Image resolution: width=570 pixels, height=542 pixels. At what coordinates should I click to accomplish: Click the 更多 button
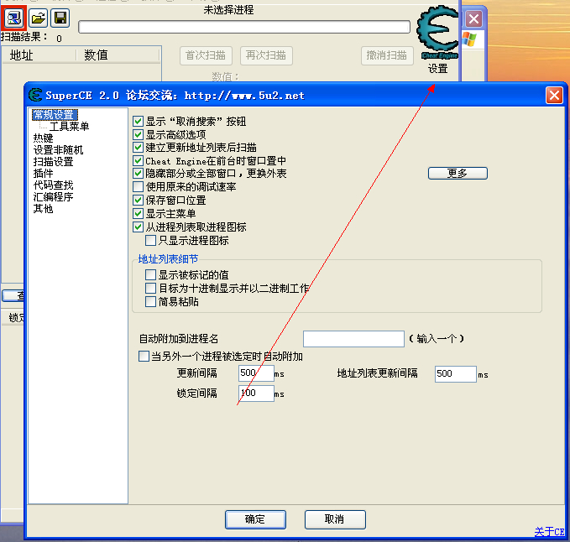click(458, 173)
